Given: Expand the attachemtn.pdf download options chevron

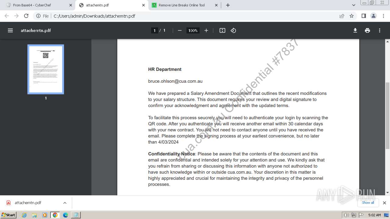Looking at the screenshot, I should 65,203.
